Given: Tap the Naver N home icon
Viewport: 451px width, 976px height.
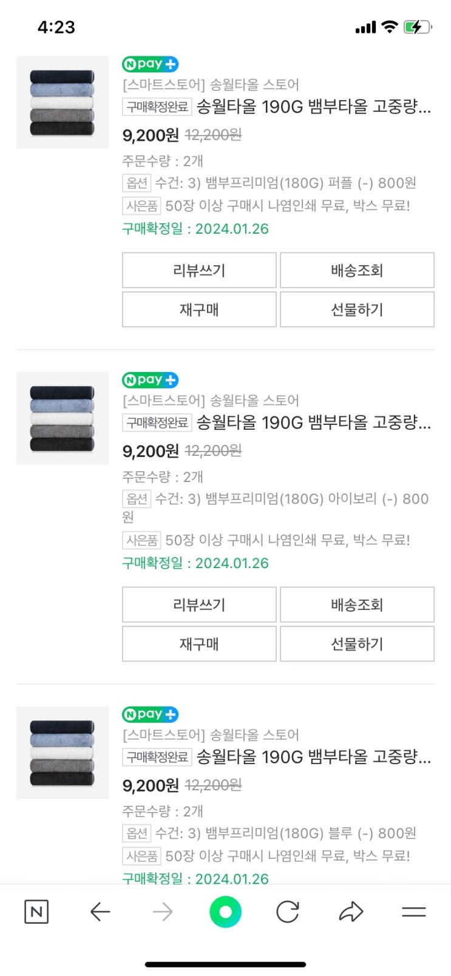Looking at the screenshot, I should click(36, 912).
